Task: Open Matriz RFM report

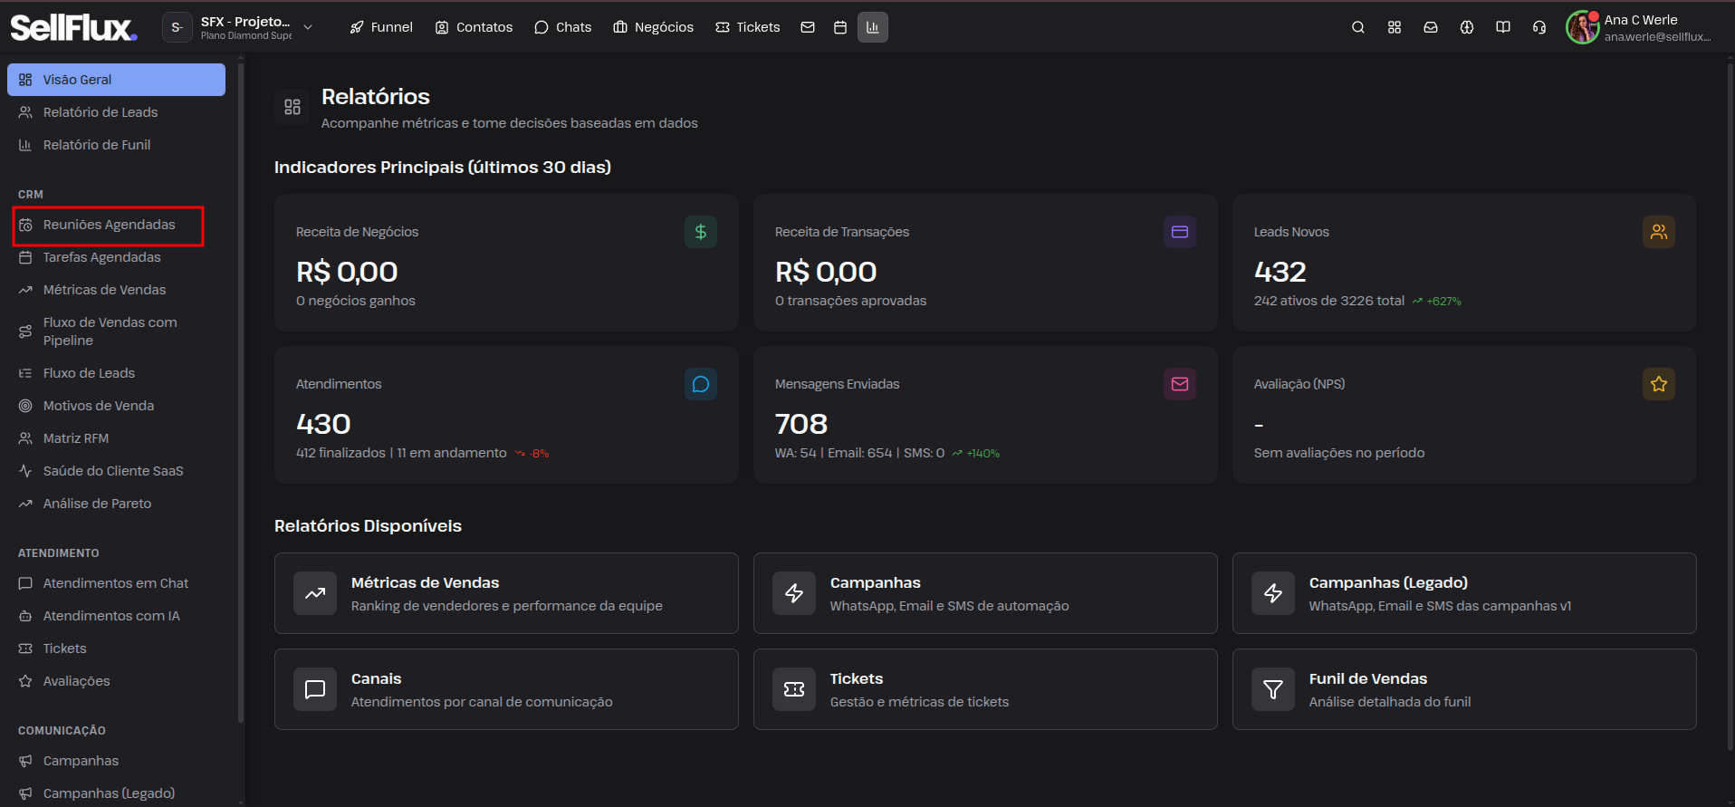Action: (116, 438)
